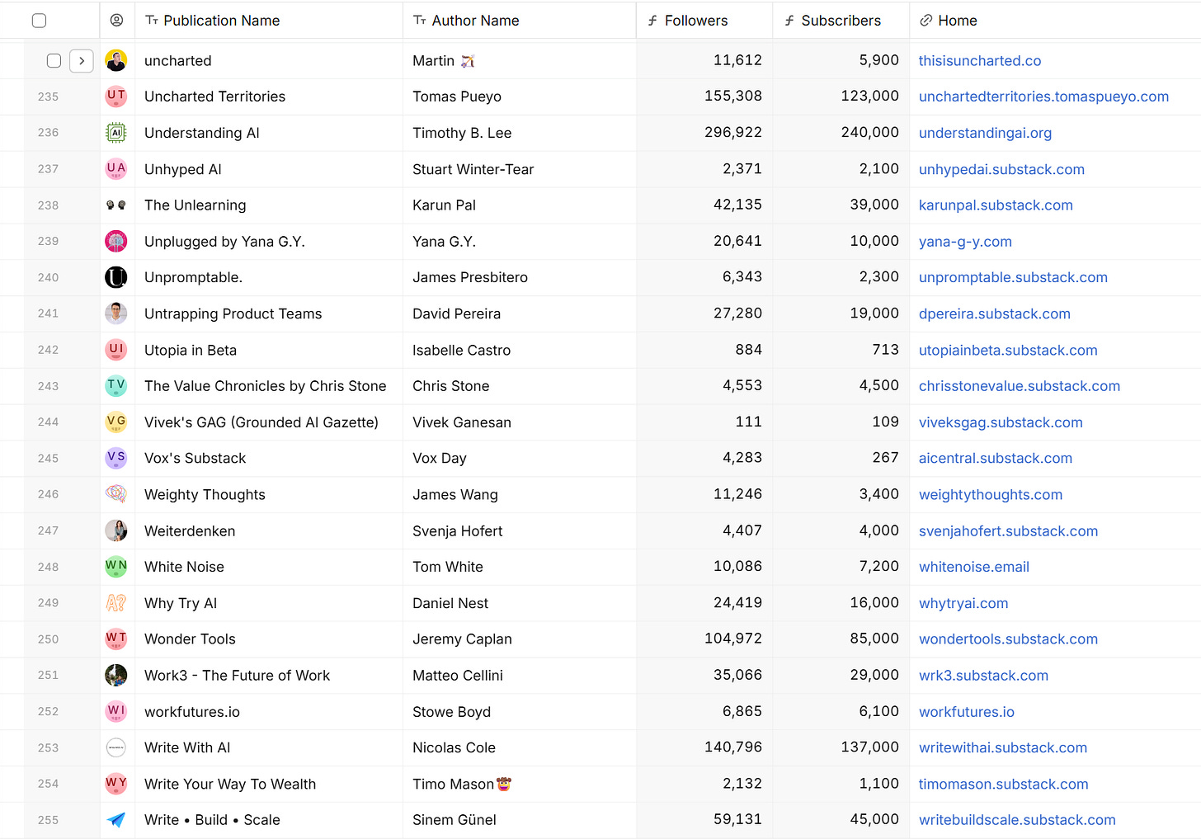Click 'Vivek's GAG (Grounded AI Gazette)' cell

coord(269,422)
